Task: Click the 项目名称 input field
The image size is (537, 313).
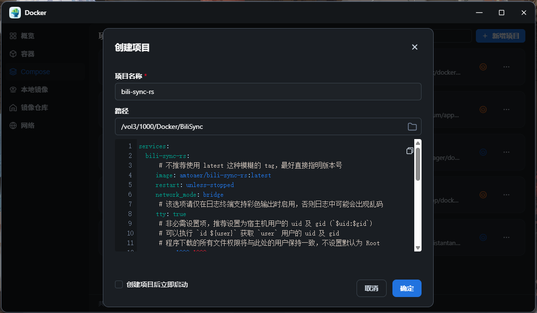Action: click(x=268, y=92)
